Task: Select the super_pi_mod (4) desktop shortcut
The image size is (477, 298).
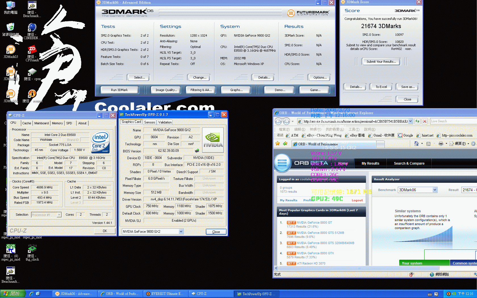Action: (11, 253)
